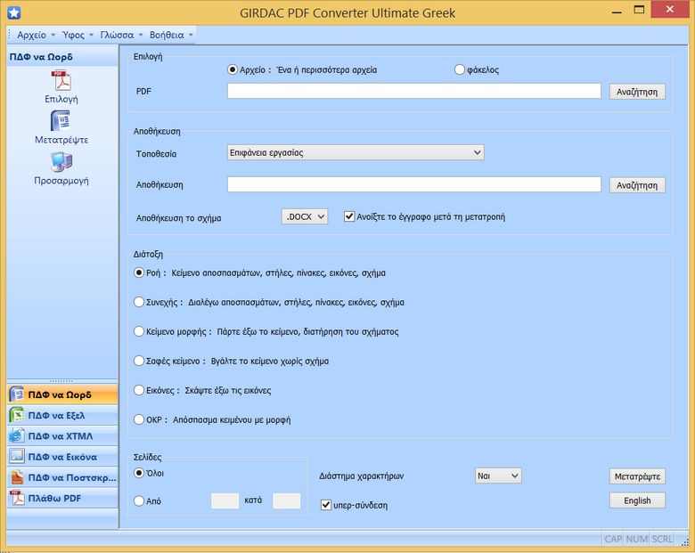
Task: Select the ΠΔΦ να Εξελ spreadsheet icon
Action: pos(16,415)
